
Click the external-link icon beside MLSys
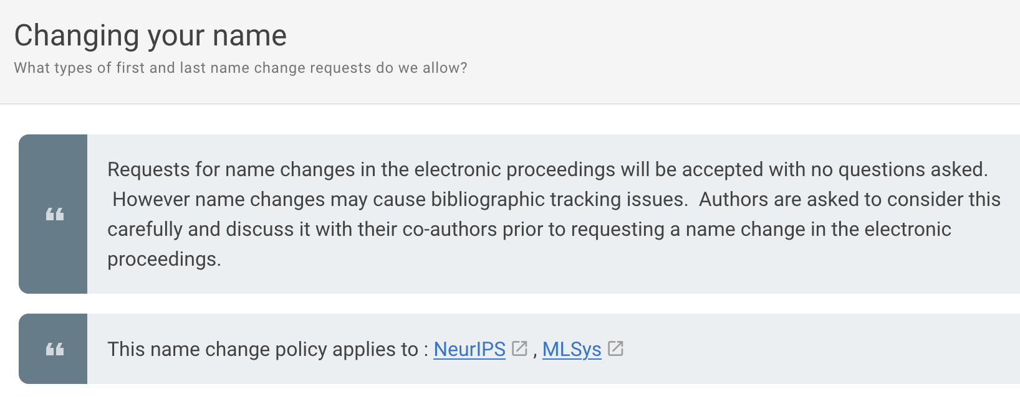pos(615,348)
